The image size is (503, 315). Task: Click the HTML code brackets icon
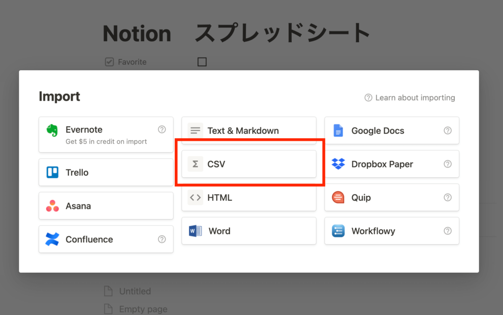[x=195, y=197]
